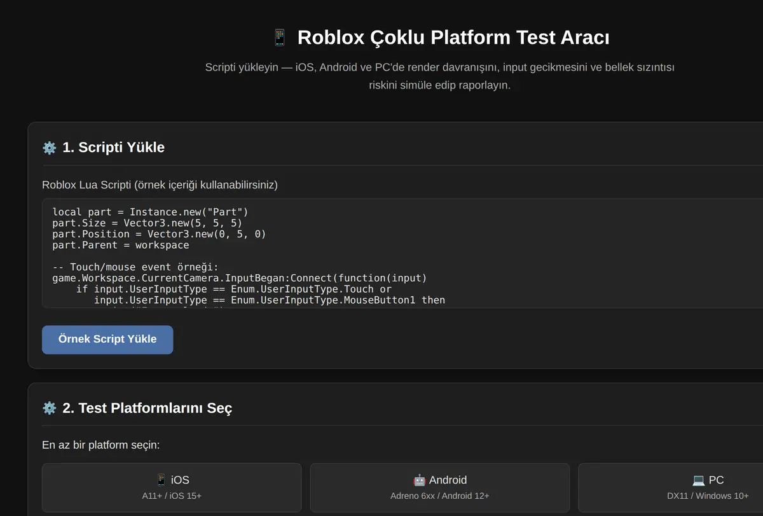Click the '2. Test Platformlarını Seç' heading
The height and width of the screenshot is (516, 763).
(x=147, y=408)
